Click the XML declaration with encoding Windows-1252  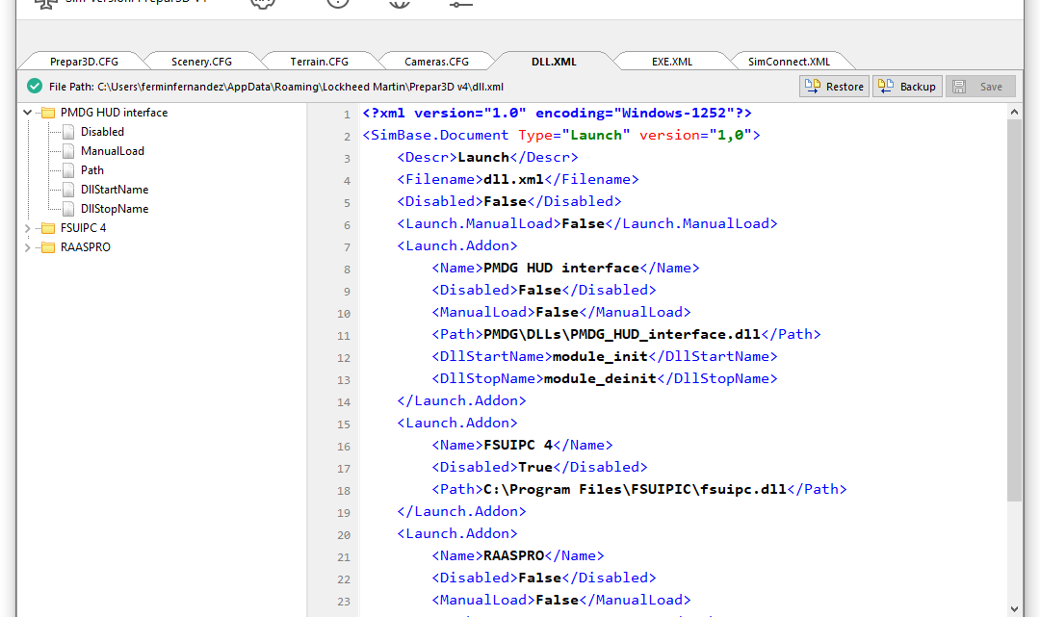558,114
